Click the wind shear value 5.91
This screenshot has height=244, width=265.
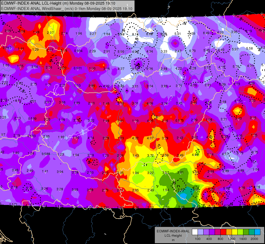pyautogui.click(x=196, y=189)
